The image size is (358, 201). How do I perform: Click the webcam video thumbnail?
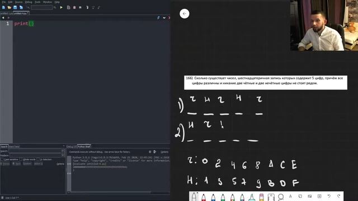324,25
